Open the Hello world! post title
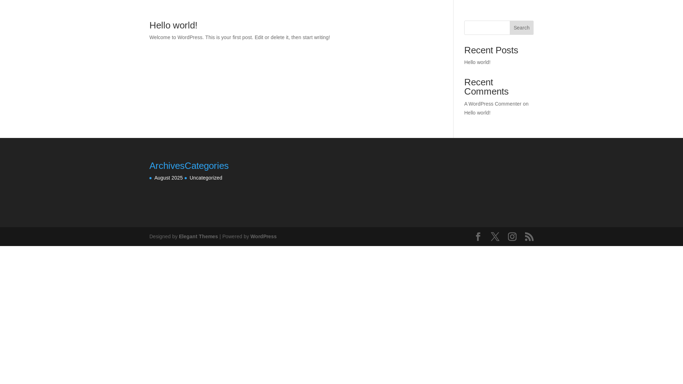Image resolution: width=683 pixels, height=384 pixels. 173,25
